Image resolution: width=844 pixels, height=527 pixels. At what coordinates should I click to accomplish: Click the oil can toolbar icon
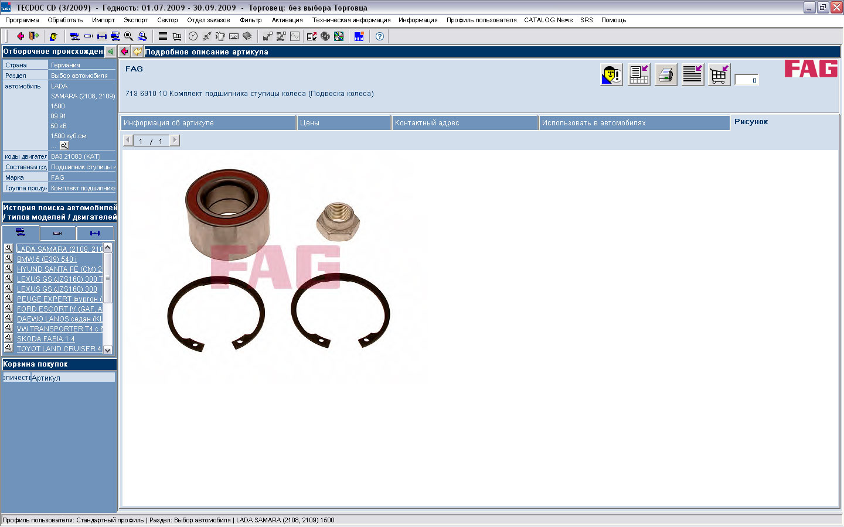(220, 36)
